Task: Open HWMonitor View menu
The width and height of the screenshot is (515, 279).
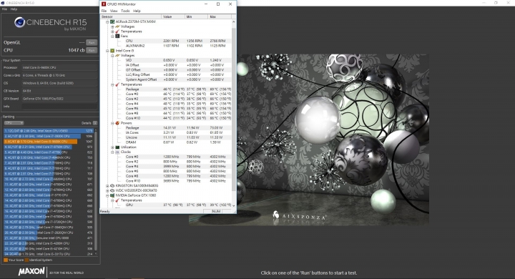Action: 114,11
